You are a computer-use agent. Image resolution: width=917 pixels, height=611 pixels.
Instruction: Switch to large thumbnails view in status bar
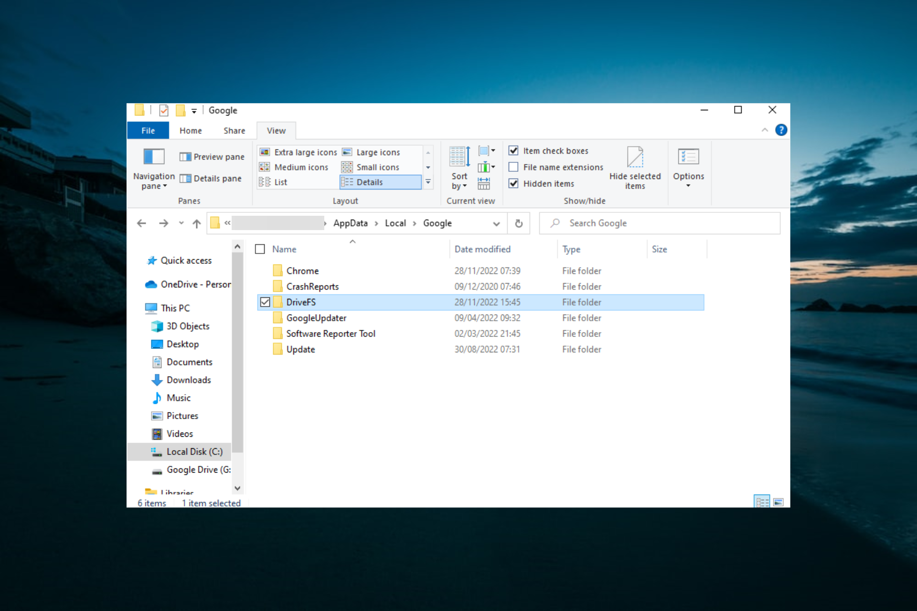coord(778,502)
